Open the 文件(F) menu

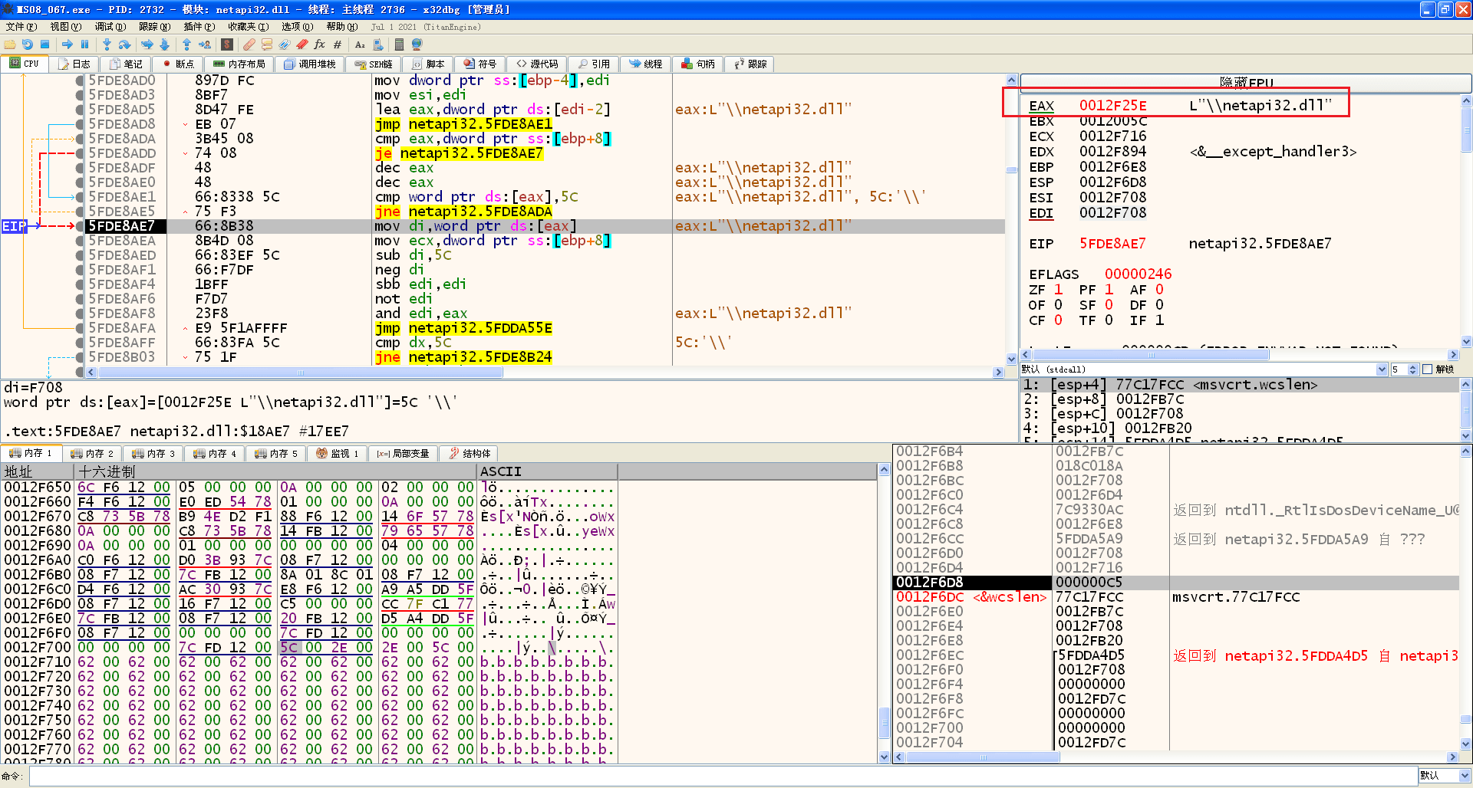pos(21,27)
